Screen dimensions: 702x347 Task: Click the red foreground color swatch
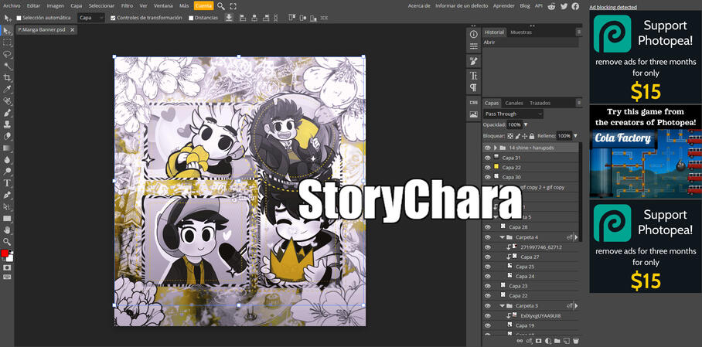5,253
